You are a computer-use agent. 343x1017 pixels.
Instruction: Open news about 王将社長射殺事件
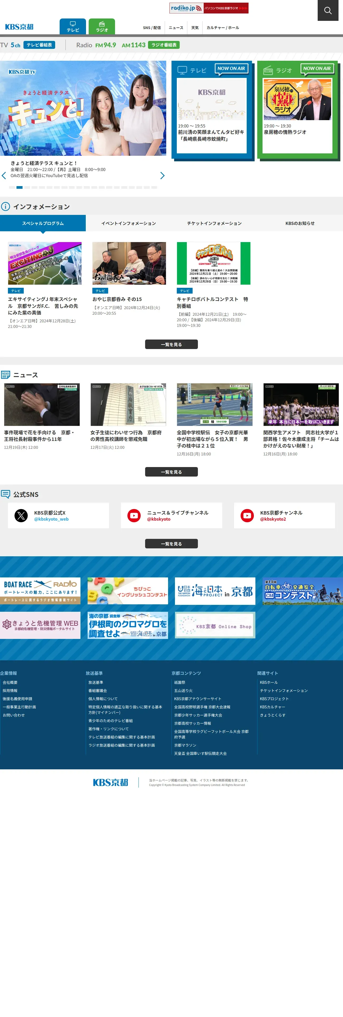pyautogui.click(x=42, y=405)
